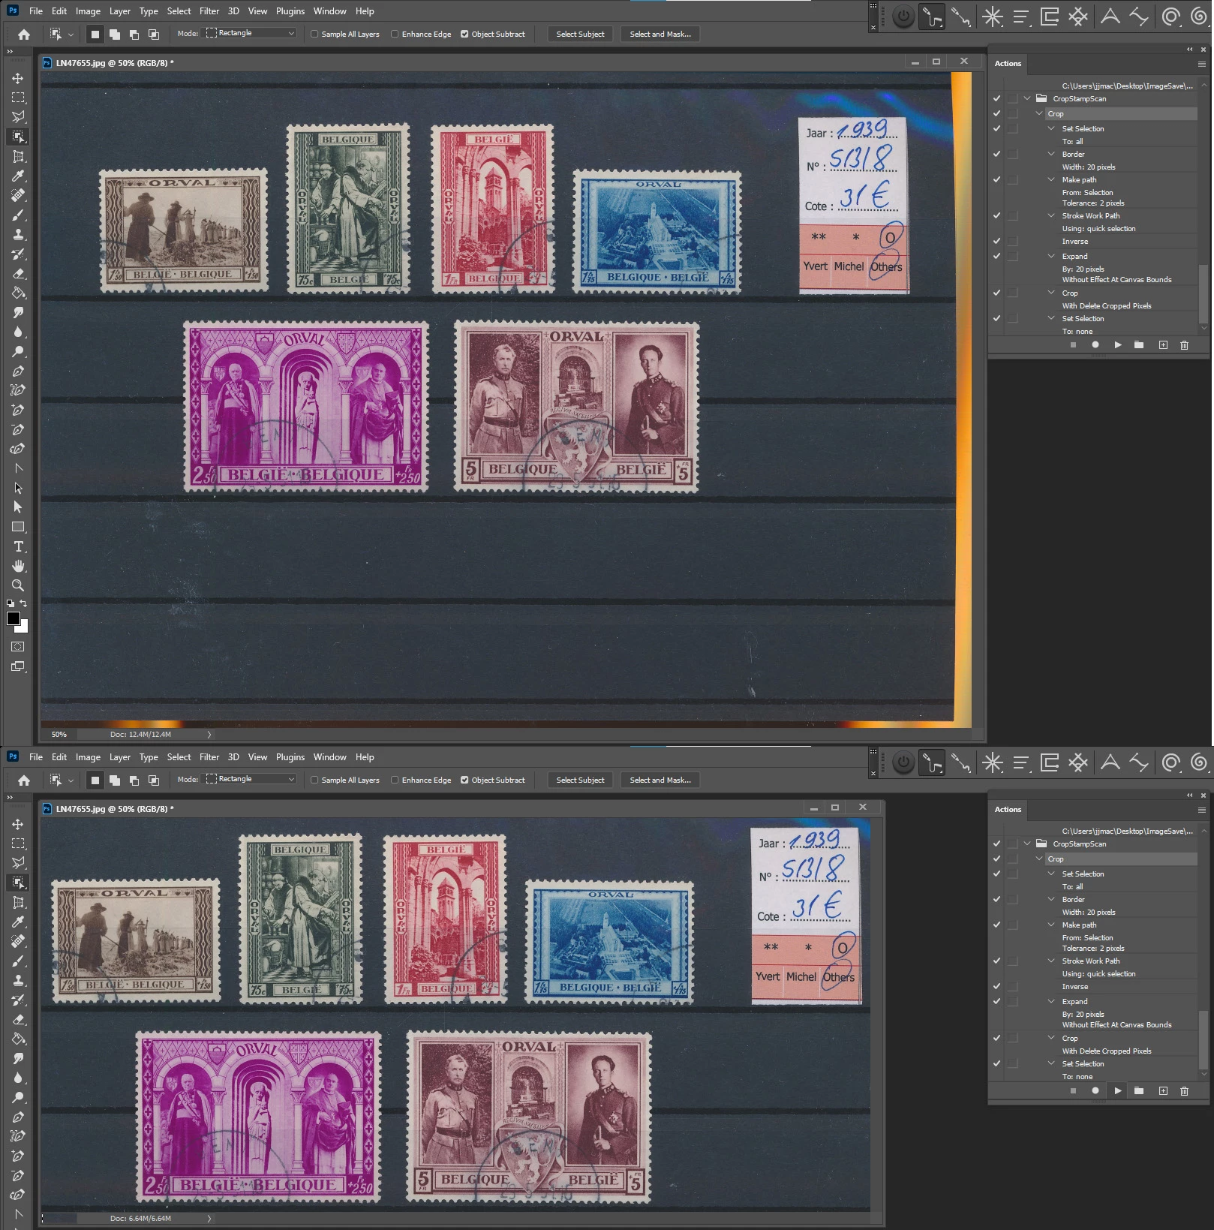The width and height of the screenshot is (1214, 1230).
Task: Click the Home icon in upper options bar
Action: pos(24,35)
